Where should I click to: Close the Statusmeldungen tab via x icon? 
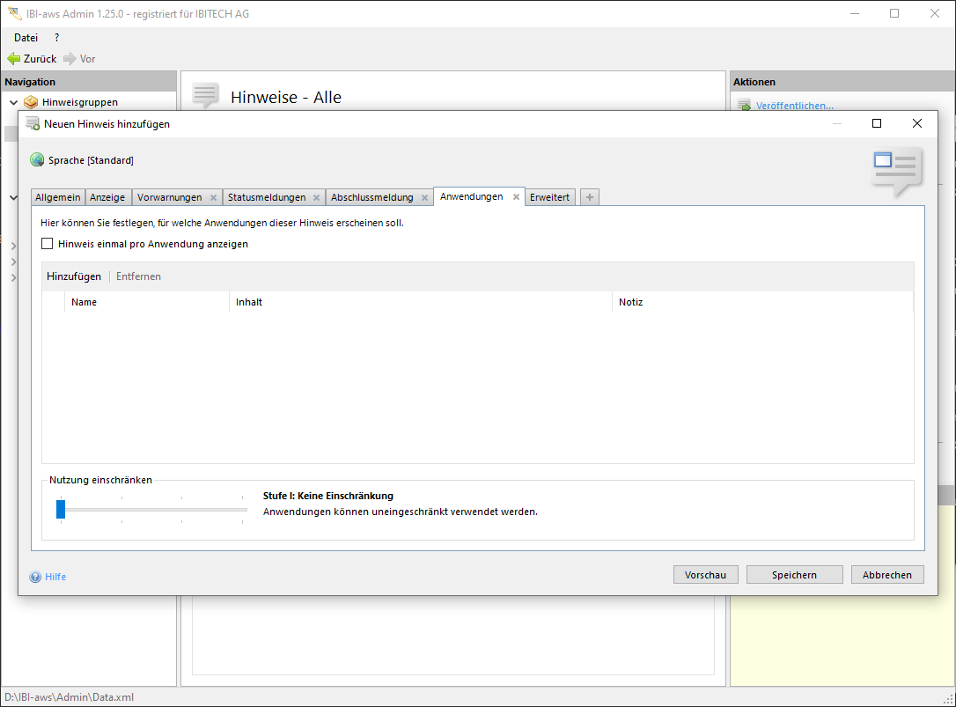[x=316, y=198]
